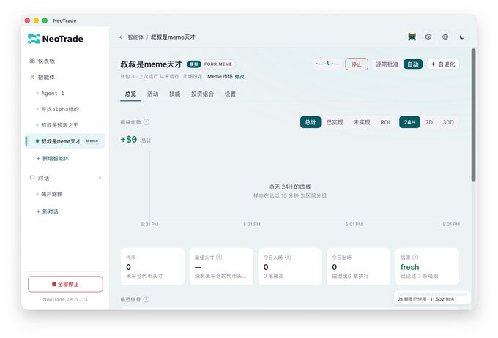Open the hexagon settings icon in header
Image resolution: width=498 pixels, height=338 pixels.
coord(428,37)
